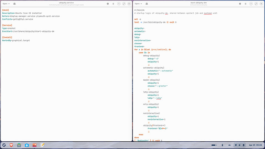Open the file dropdown in start-ubiquity-dm window

[138, 4]
